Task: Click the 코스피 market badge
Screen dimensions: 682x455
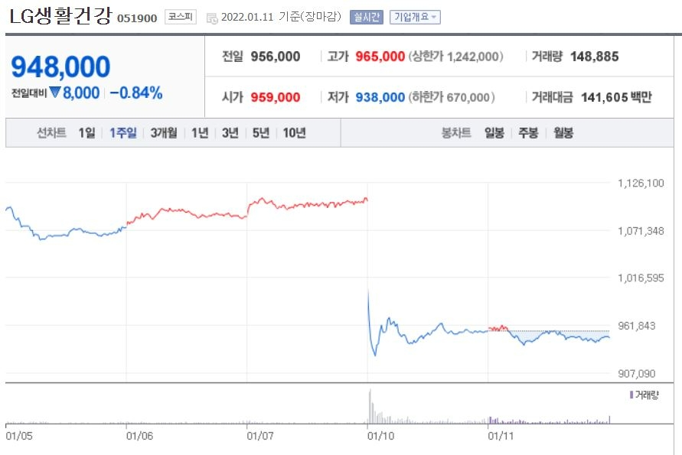Action: click(181, 15)
